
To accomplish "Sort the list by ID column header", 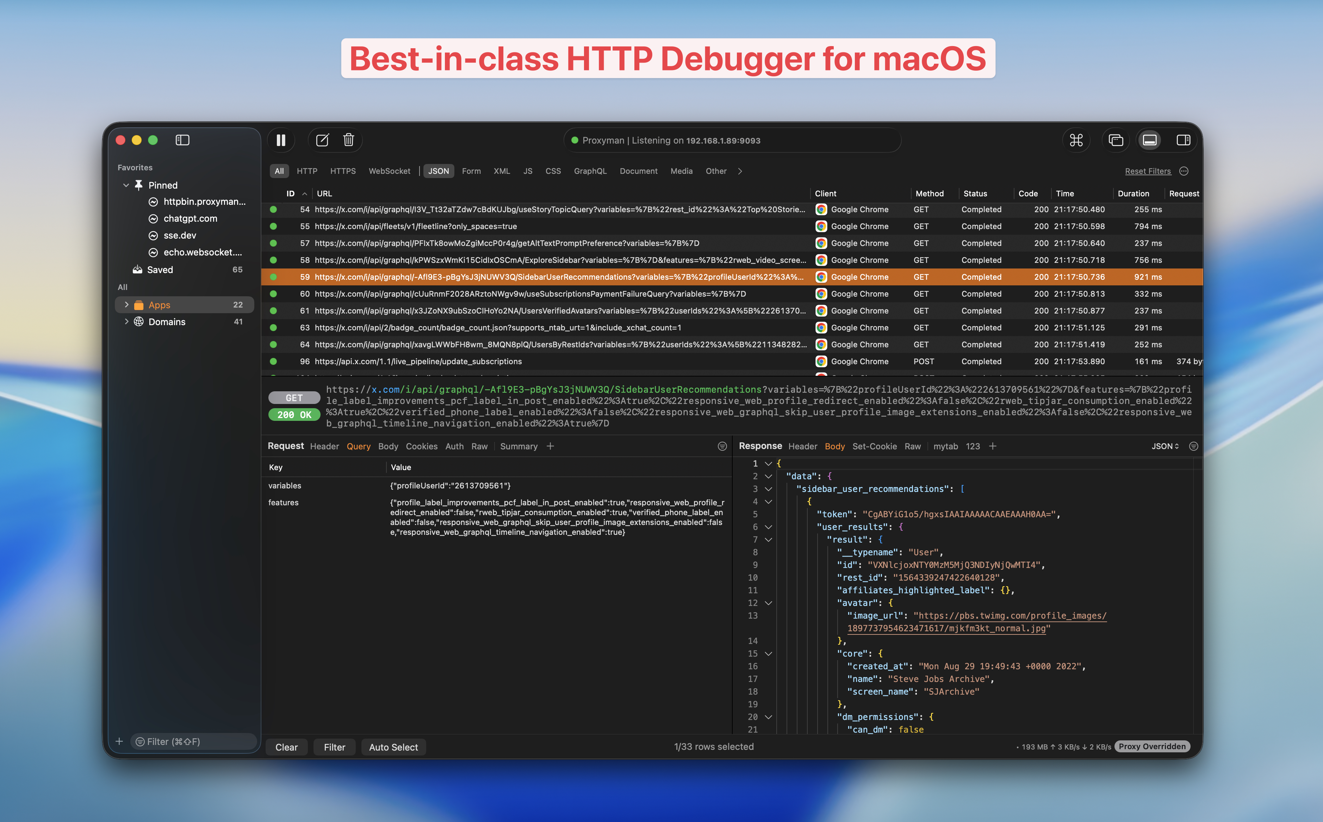I will click(x=291, y=194).
